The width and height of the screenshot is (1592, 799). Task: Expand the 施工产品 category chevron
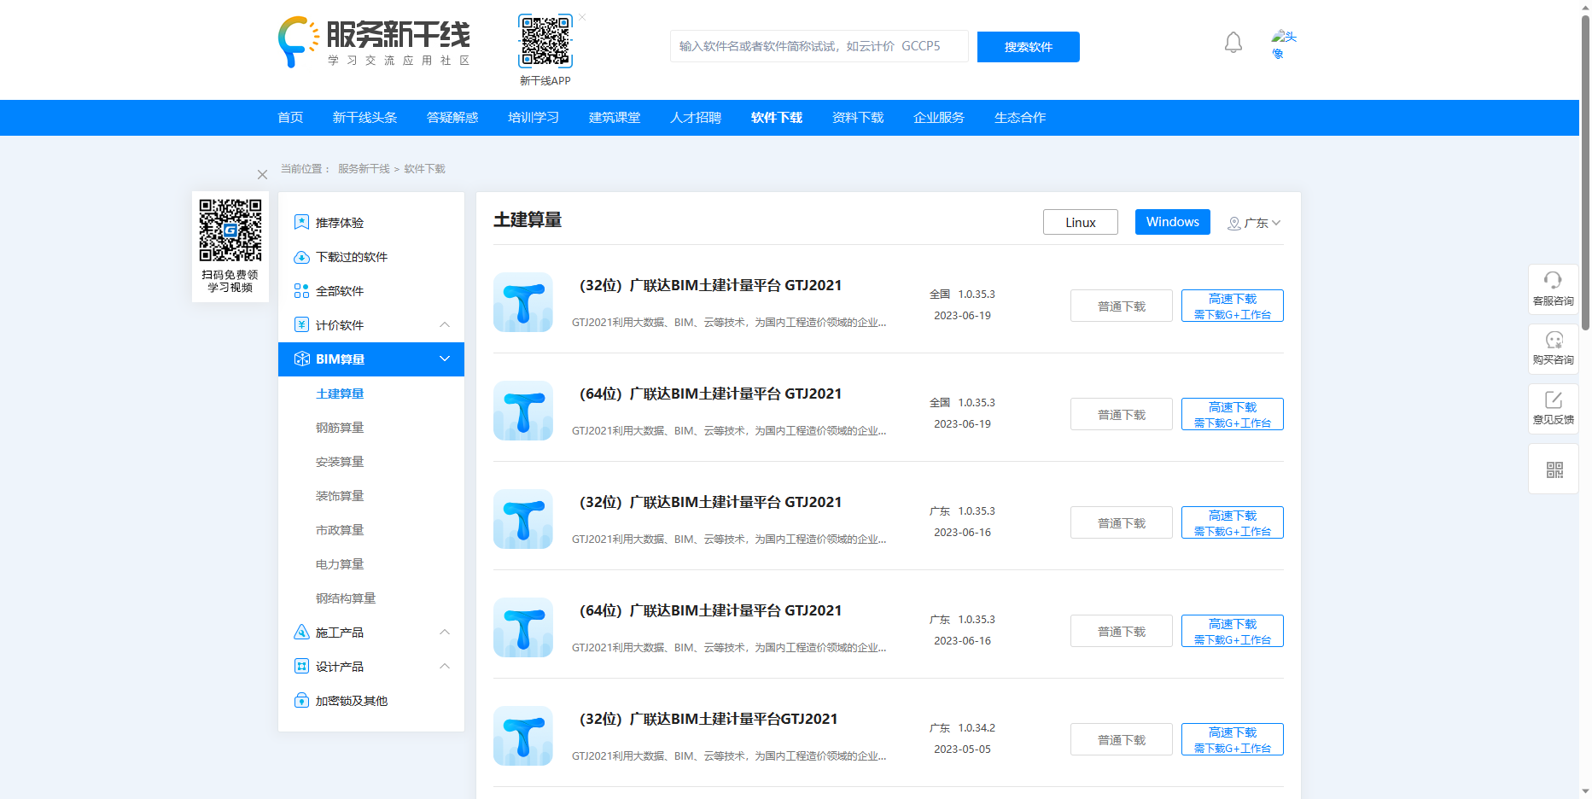coord(445,632)
